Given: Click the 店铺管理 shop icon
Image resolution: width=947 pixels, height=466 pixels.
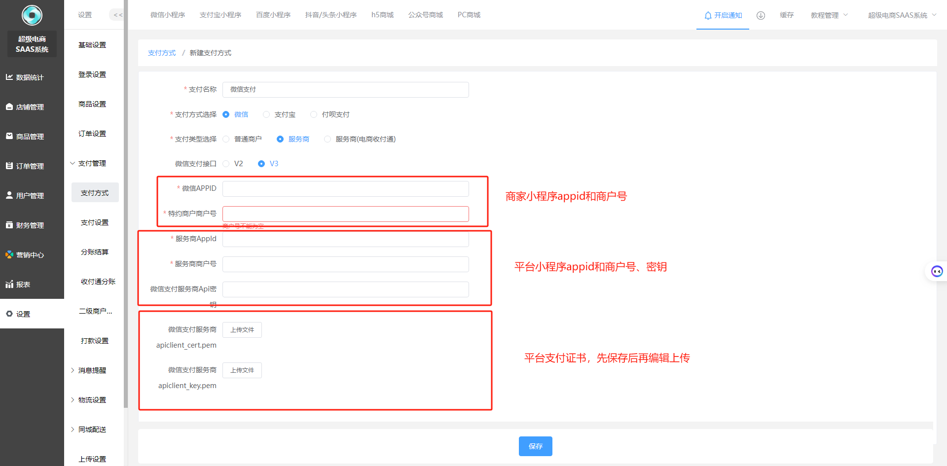Looking at the screenshot, I should 9,107.
